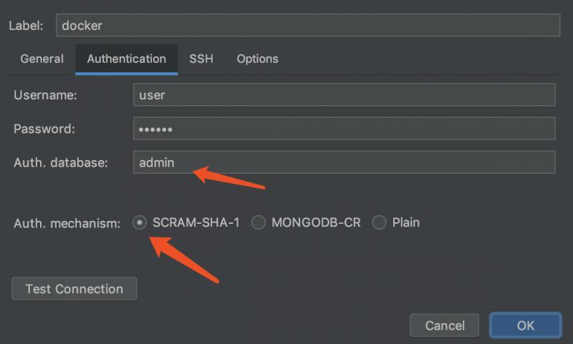The image size is (573, 344).
Task: Go to the Options tab
Action: pyautogui.click(x=258, y=59)
